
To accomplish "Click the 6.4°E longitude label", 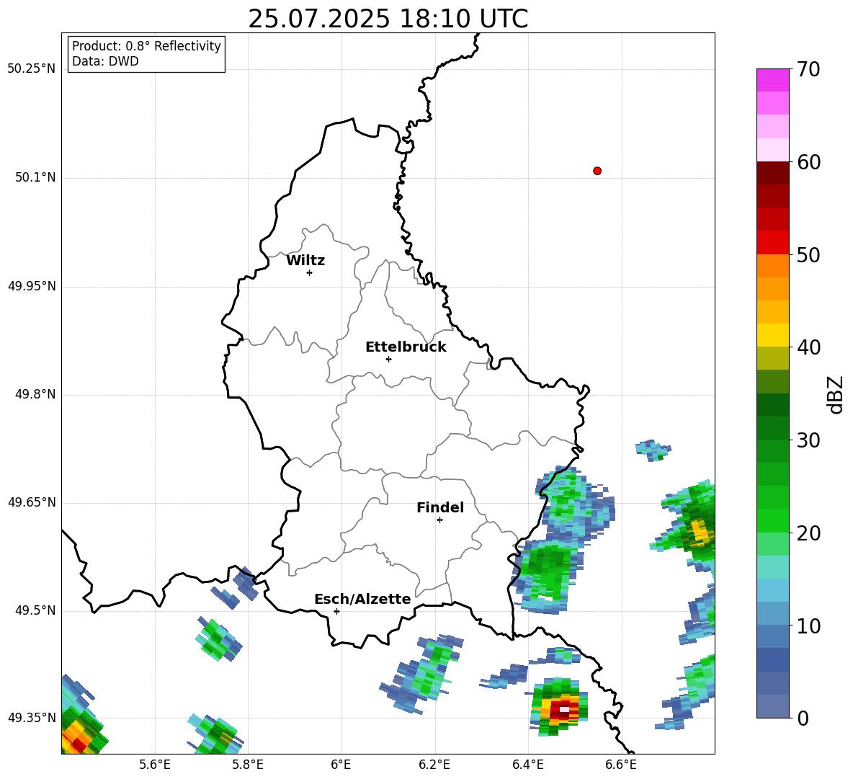I will (527, 765).
